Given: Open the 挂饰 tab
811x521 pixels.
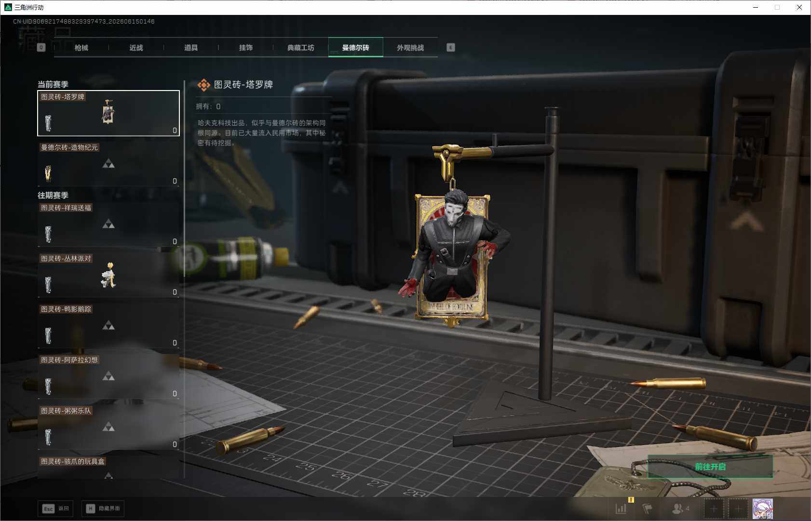Looking at the screenshot, I should [x=246, y=48].
